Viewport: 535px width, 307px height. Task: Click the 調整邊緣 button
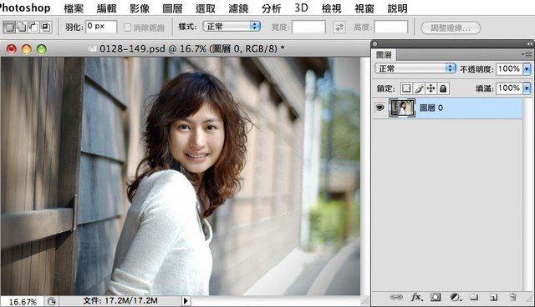point(451,28)
